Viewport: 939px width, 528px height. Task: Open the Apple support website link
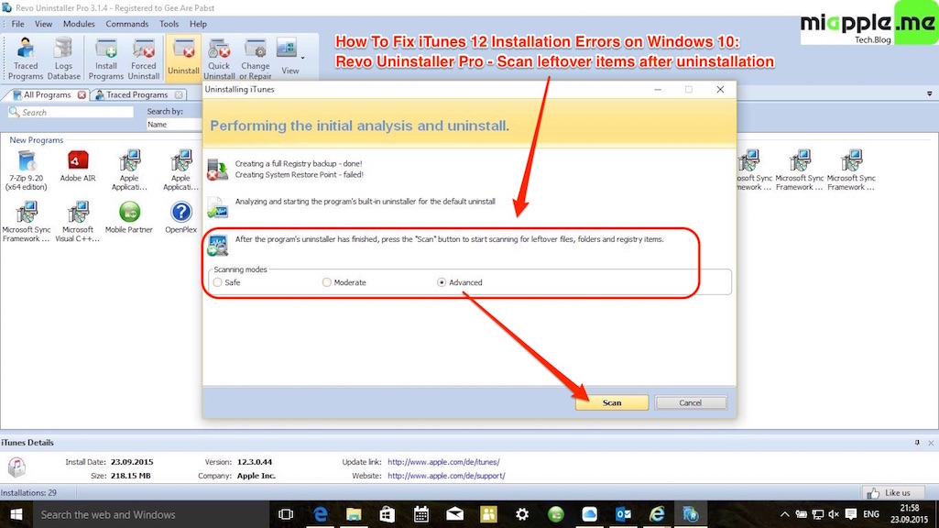pos(445,476)
